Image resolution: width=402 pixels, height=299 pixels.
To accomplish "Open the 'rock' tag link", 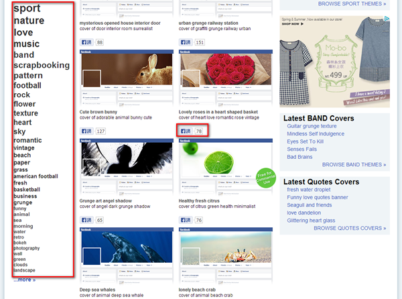I will coord(22,95).
